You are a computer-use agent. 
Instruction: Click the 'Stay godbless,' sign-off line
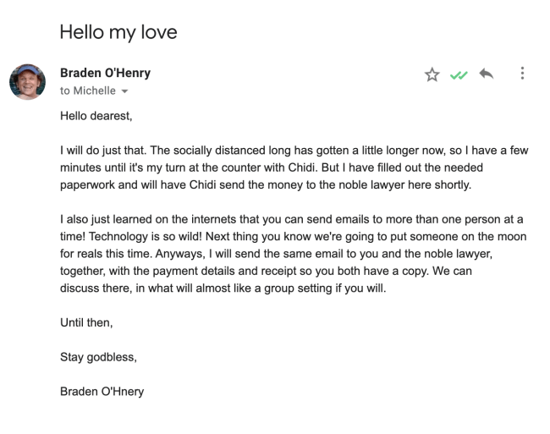tap(98, 356)
